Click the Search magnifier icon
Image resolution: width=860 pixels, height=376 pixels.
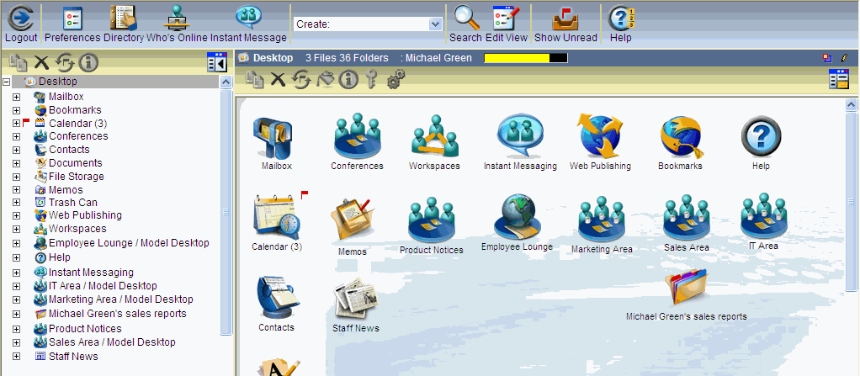[x=465, y=19]
